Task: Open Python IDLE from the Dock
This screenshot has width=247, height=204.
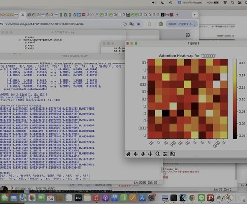Action: (x=220, y=198)
